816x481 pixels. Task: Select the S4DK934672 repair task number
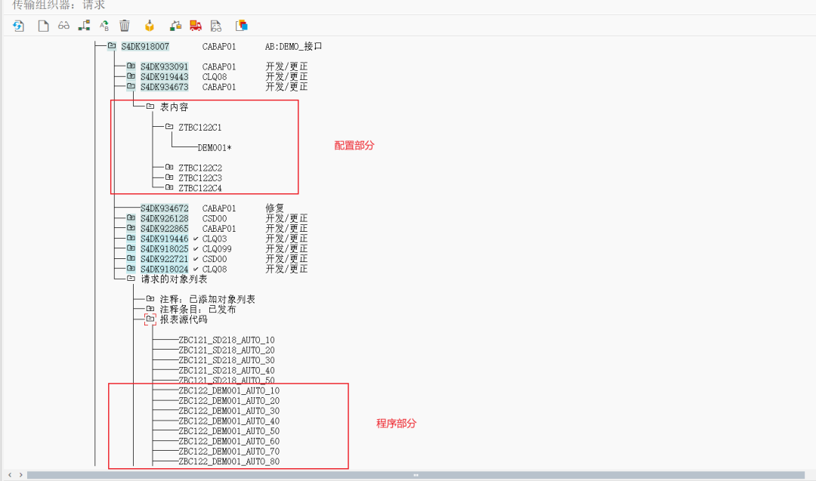pyautogui.click(x=165, y=208)
